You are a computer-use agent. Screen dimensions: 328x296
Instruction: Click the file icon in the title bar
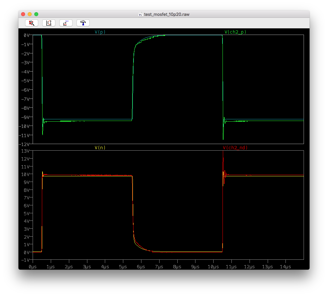140,15
